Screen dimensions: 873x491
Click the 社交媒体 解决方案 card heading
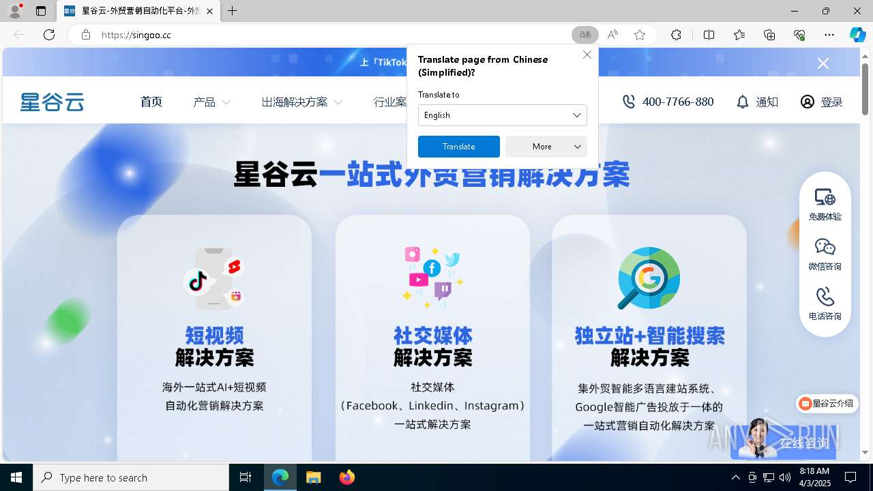[432, 346]
